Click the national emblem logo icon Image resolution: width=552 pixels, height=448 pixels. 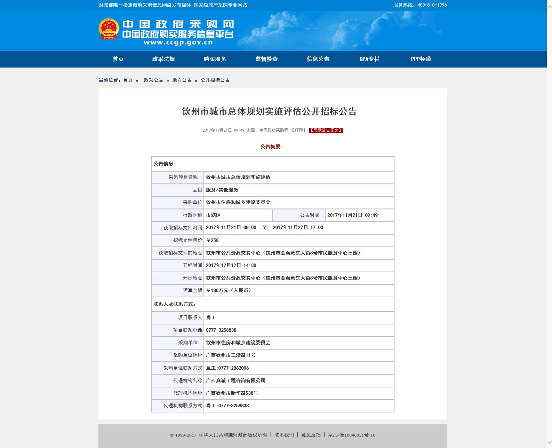(109, 29)
